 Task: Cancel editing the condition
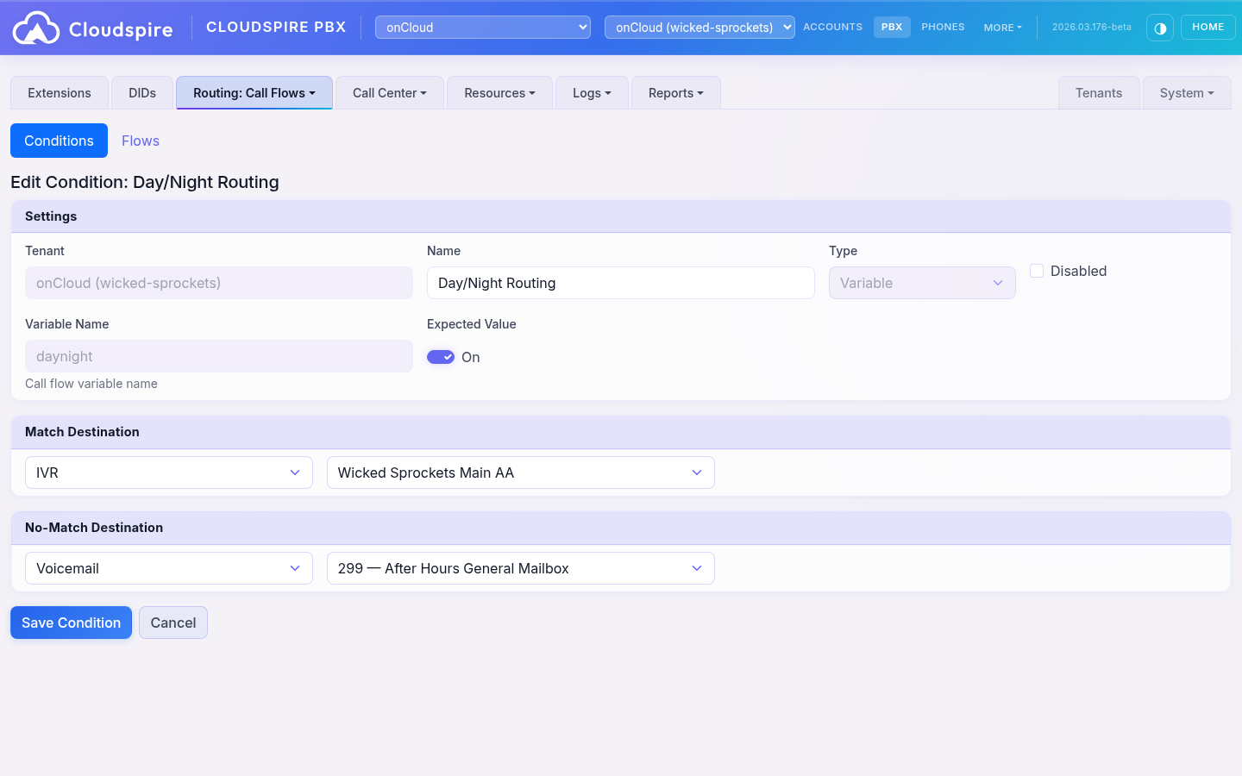[x=172, y=622]
